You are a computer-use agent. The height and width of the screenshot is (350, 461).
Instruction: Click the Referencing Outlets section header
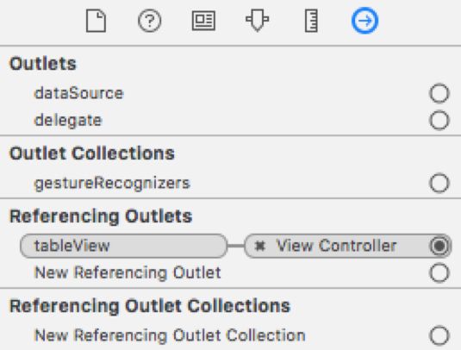101,216
